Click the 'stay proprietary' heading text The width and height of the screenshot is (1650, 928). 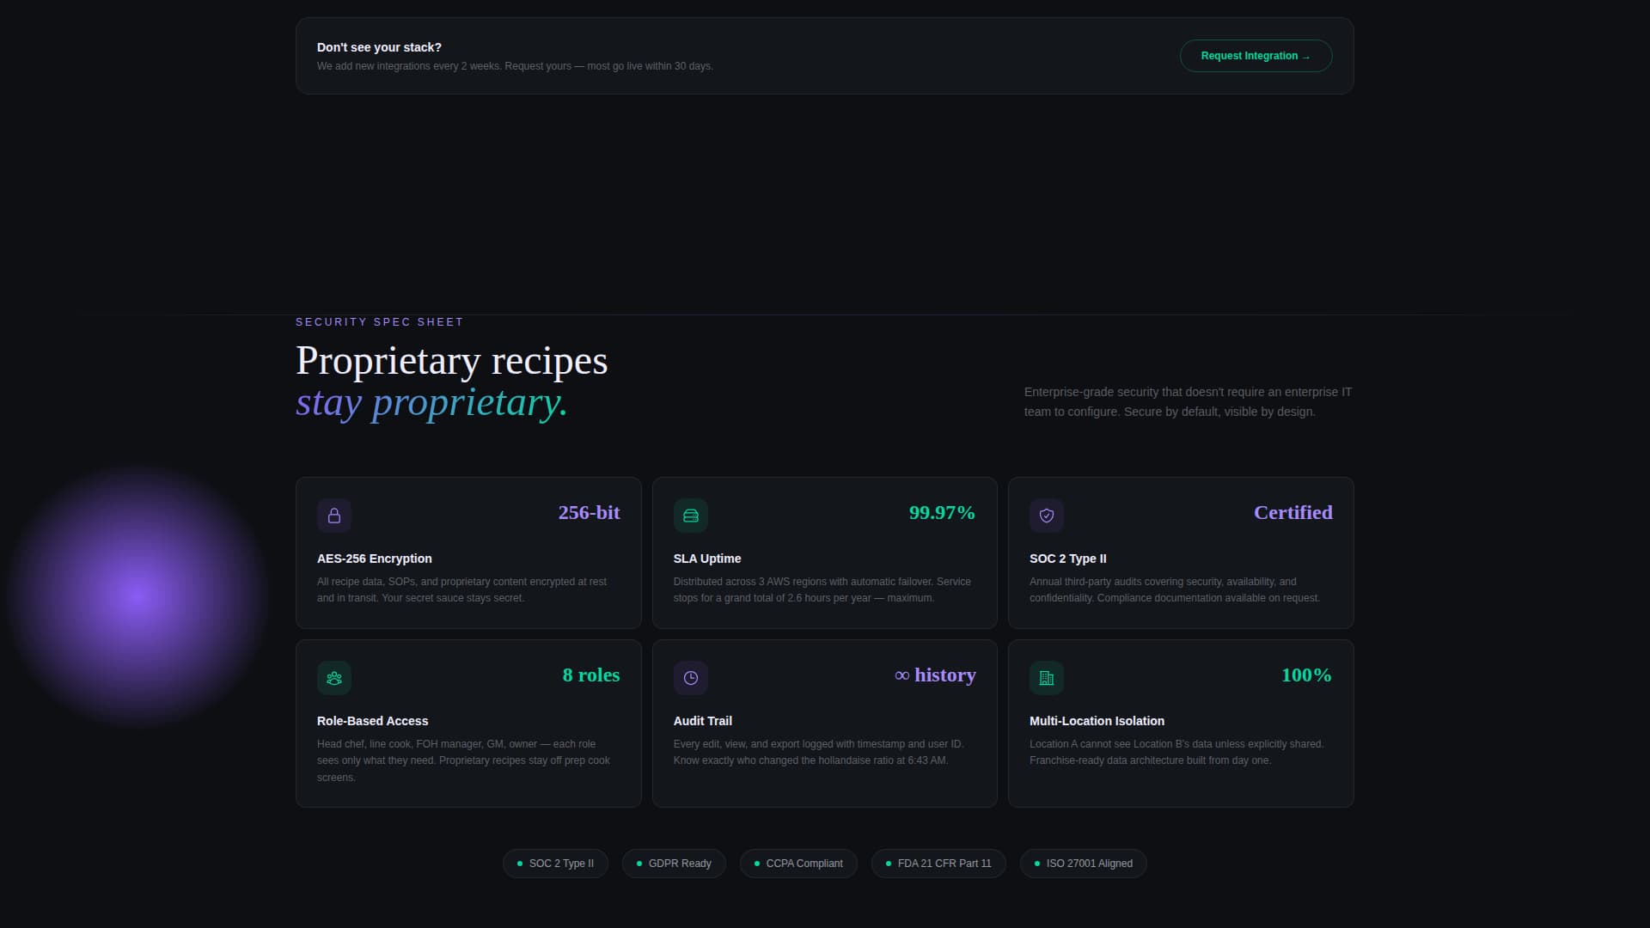tap(431, 401)
